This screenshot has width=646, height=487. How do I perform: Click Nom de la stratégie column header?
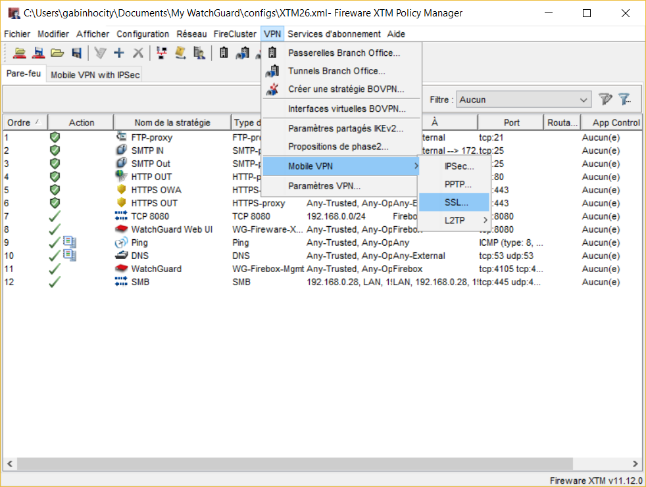point(172,123)
